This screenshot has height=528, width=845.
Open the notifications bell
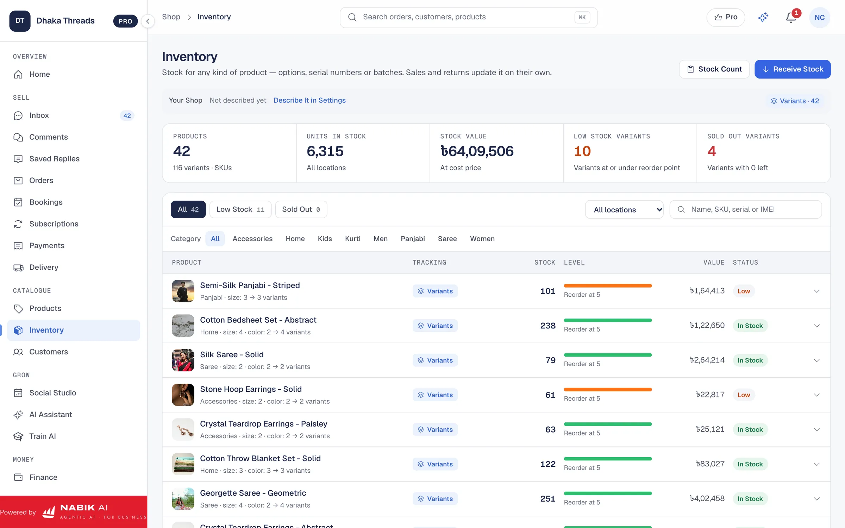click(x=791, y=17)
